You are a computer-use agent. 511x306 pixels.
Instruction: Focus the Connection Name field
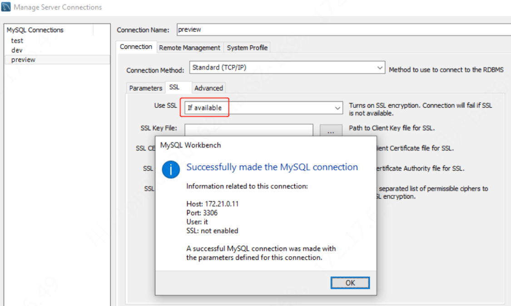[x=344, y=29]
